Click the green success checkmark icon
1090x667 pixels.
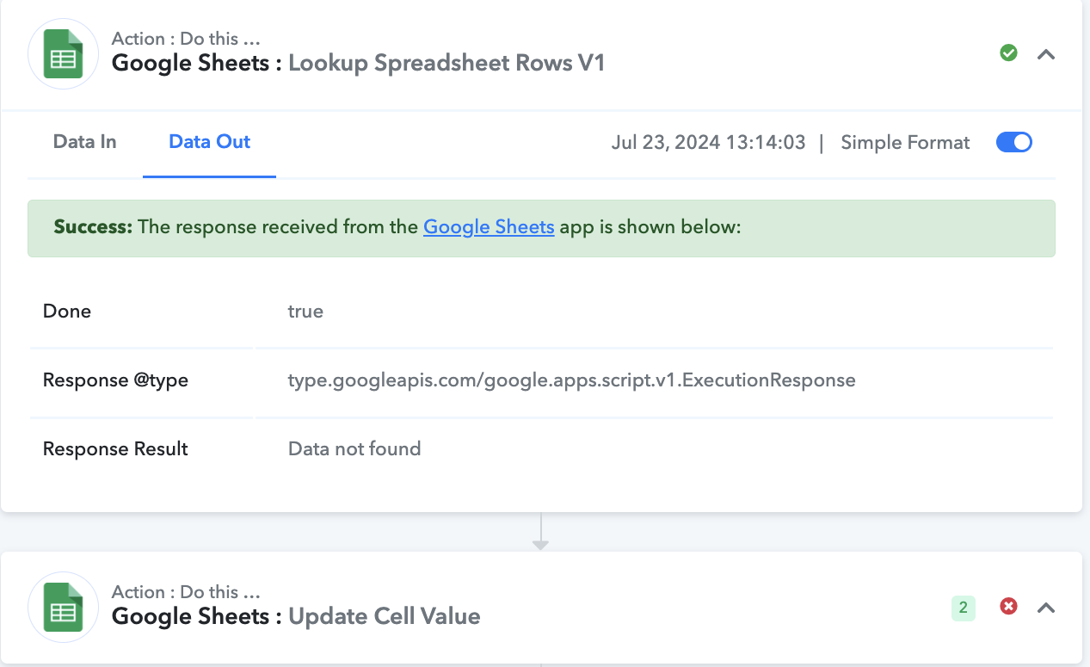pos(1008,53)
